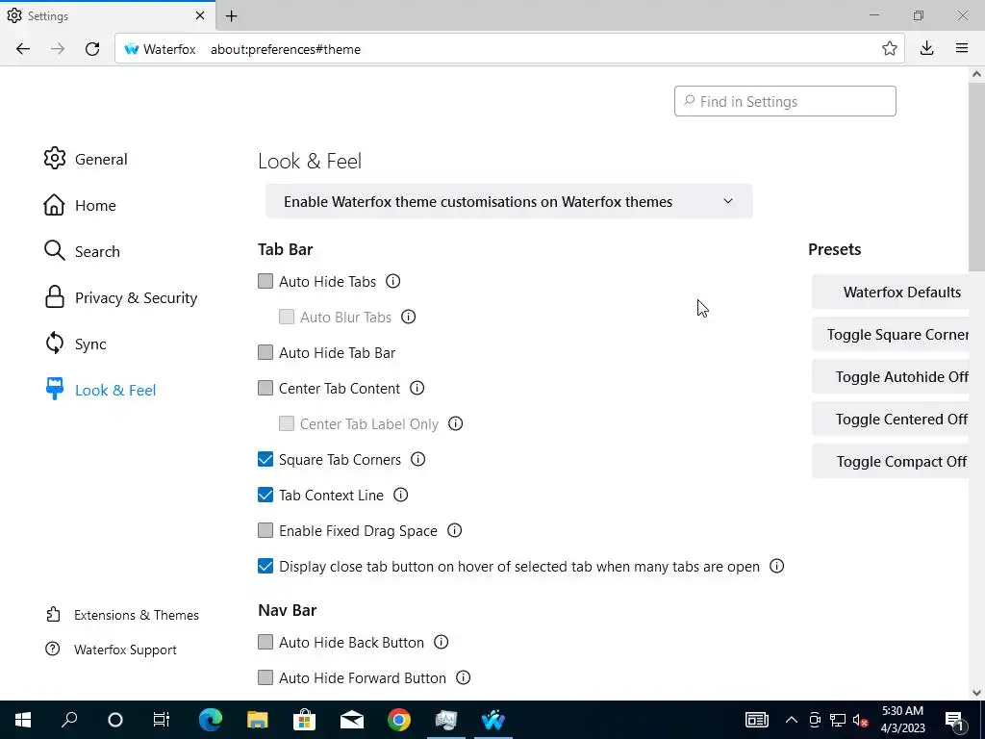
Task: Click the page vertical scrollbar thumb
Action: (x=976, y=176)
